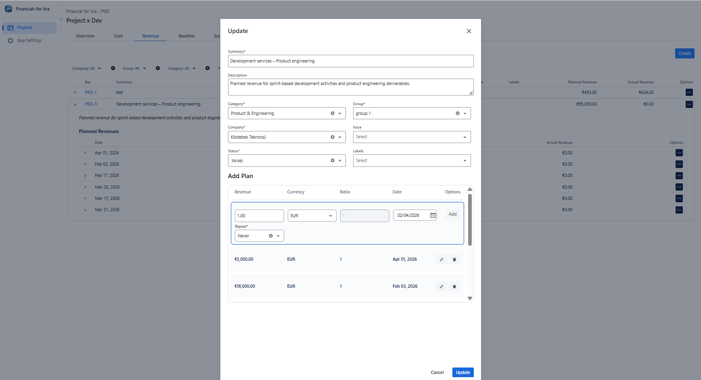Open the PXD-1 issue link

tap(91, 93)
